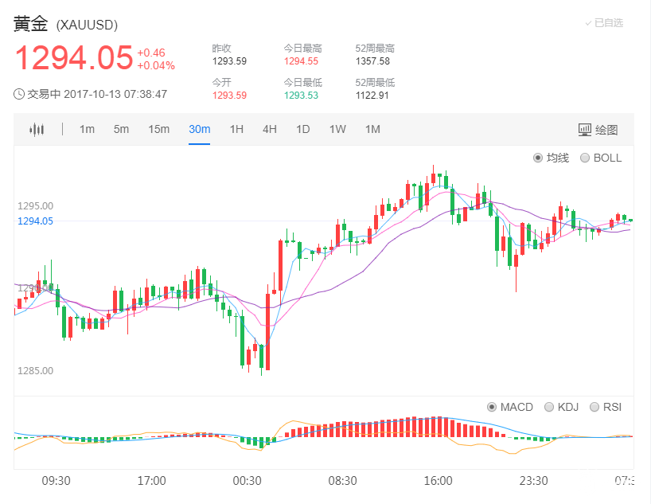Switch to the RSI indicator
Image resolution: width=651 pixels, height=504 pixels.
594,407
